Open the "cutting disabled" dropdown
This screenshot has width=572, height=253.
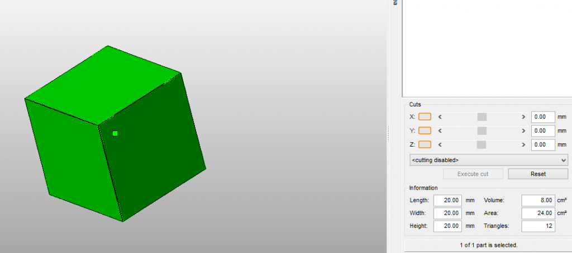click(x=488, y=160)
